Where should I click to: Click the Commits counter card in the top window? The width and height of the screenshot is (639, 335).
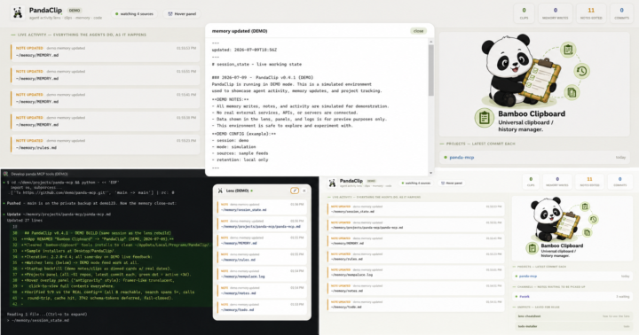[x=621, y=13]
